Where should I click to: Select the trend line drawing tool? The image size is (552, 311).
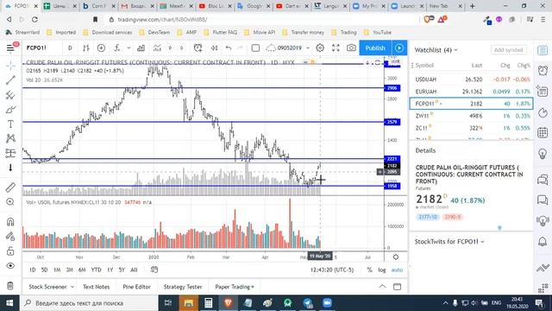click(10, 80)
